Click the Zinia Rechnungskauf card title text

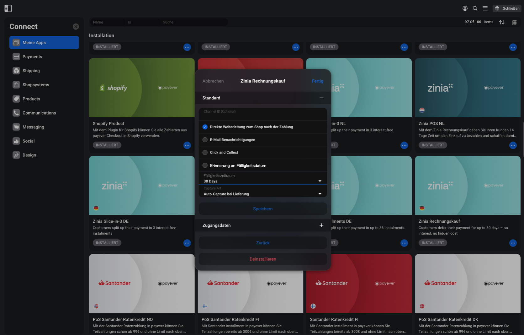pos(439,221)
